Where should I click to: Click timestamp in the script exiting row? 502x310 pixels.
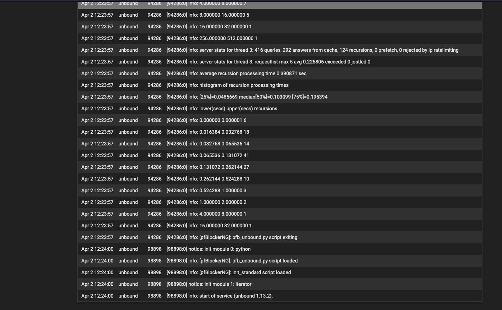pos(97,237)
